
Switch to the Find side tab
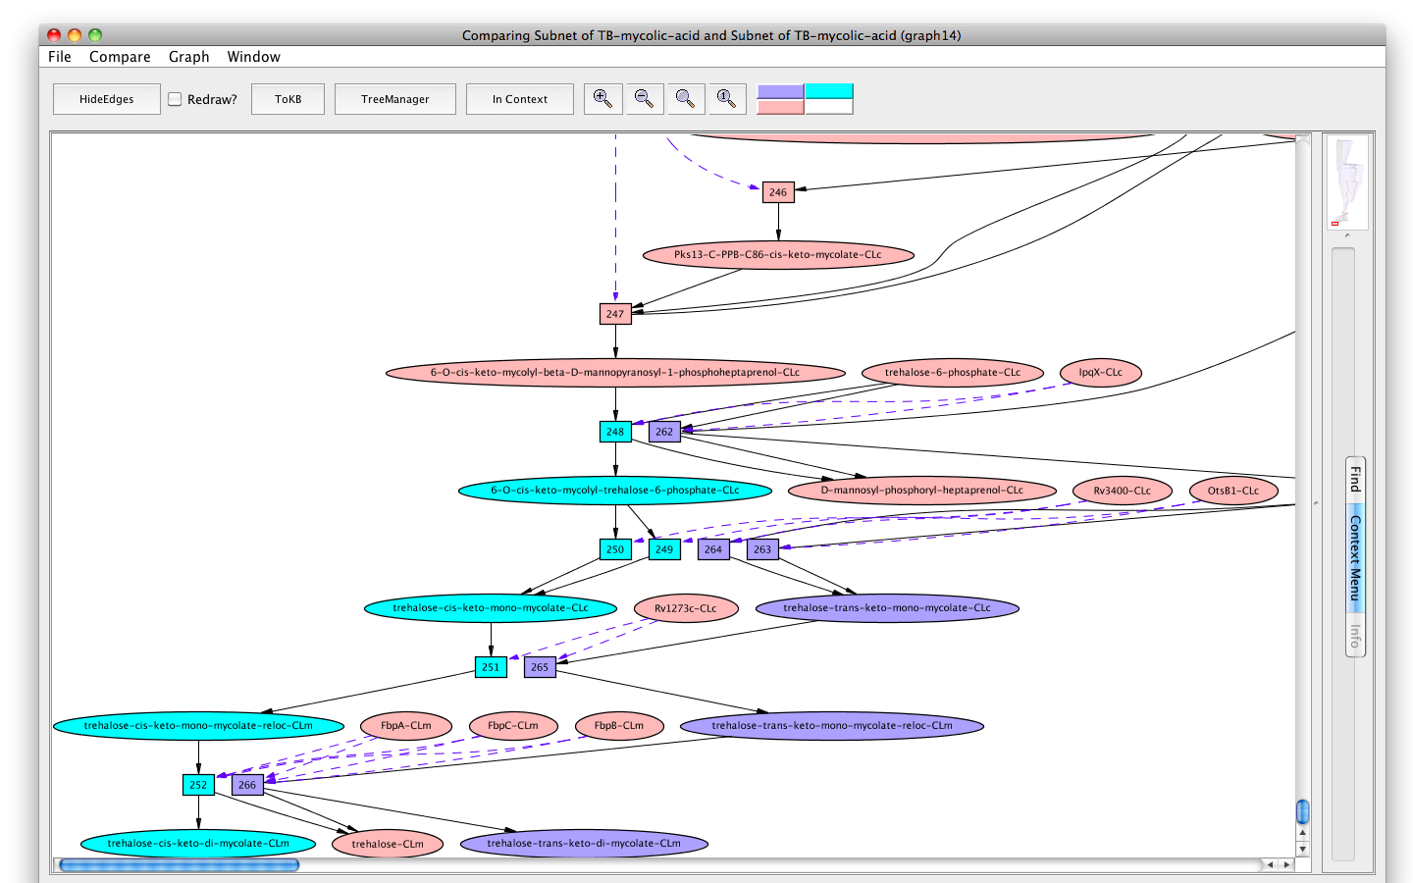(1355, 480)
